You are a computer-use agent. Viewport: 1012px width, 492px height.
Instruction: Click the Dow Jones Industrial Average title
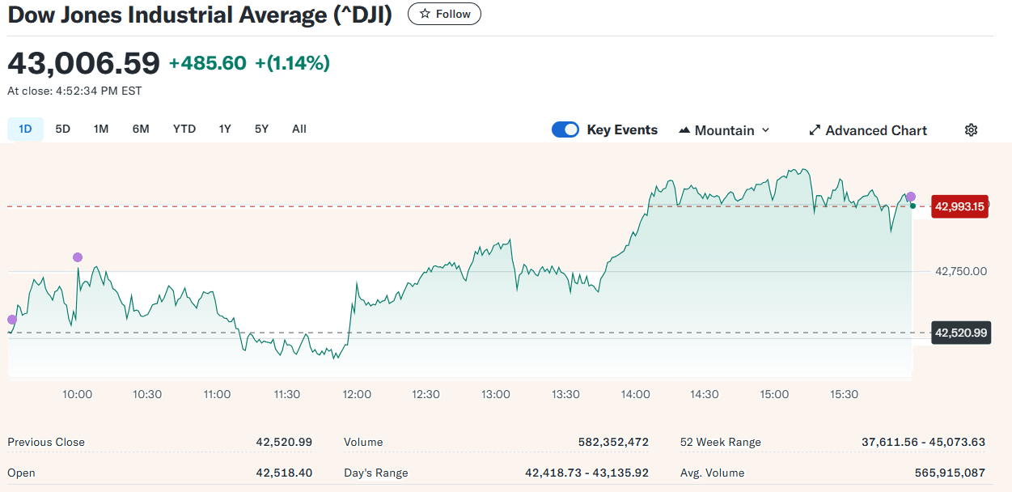[x=200, y=15]
